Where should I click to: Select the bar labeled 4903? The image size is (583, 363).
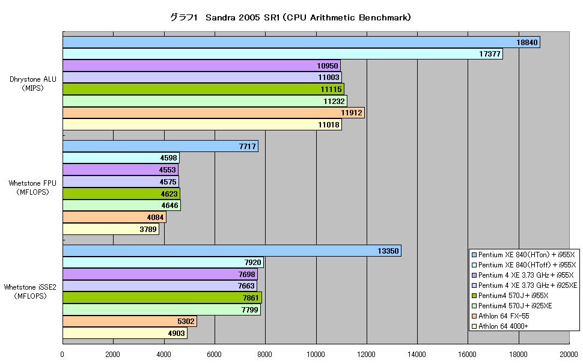coord(125,333)
